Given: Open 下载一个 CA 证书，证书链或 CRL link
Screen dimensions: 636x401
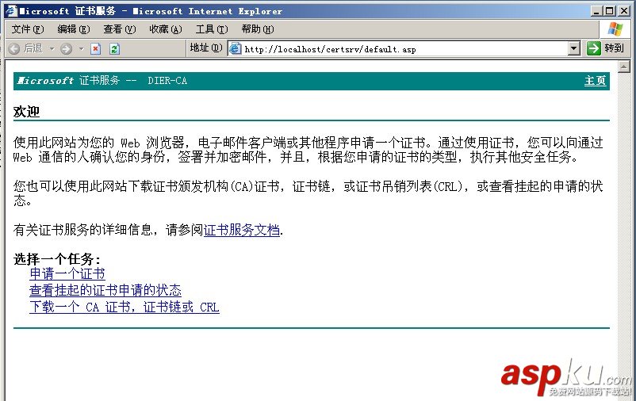Looking at the screenshot, I should (125, 307).
